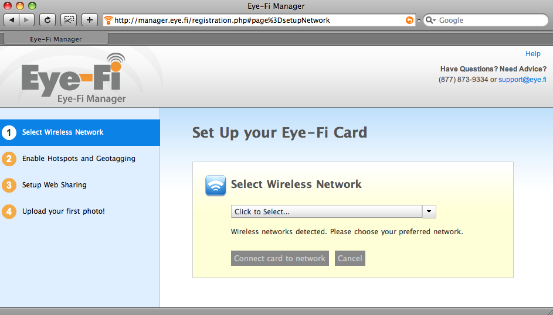The image size is (553, 315).
Task: Focus the browser address bar URL
Action: pos(259,20)
